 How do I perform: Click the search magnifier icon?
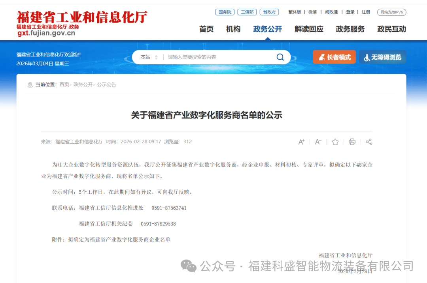tap(280, 57)
